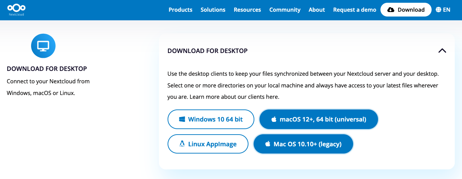
Task: Download the Windows 10 64 bit client
Action: [x=211, y=119]
